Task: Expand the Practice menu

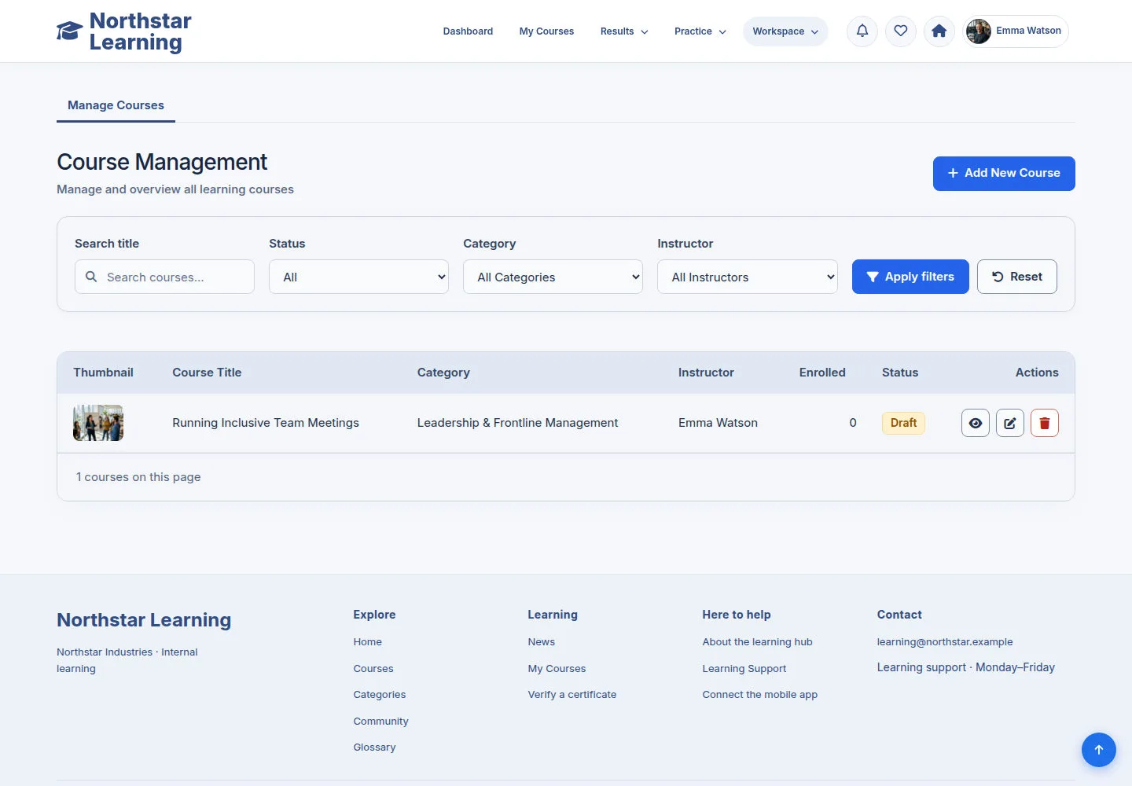Action: coord(700,31)
